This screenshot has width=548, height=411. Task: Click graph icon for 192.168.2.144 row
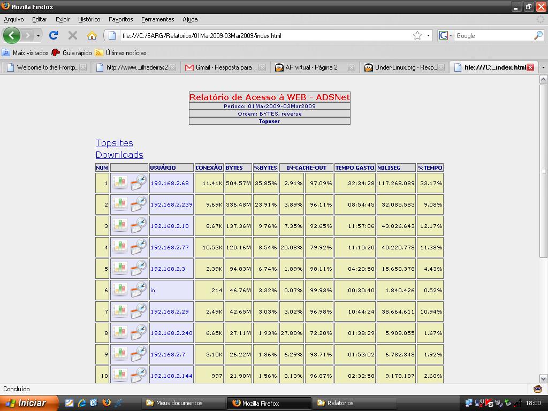(x=120, y=375)
